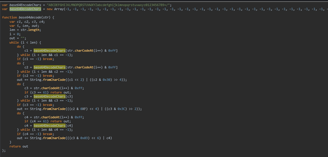The width and height of the screenshot is (328, 157).
Task: Place cursor on the 'var c1, c2, c3, c4;' line
Action: tap(27, 22)
